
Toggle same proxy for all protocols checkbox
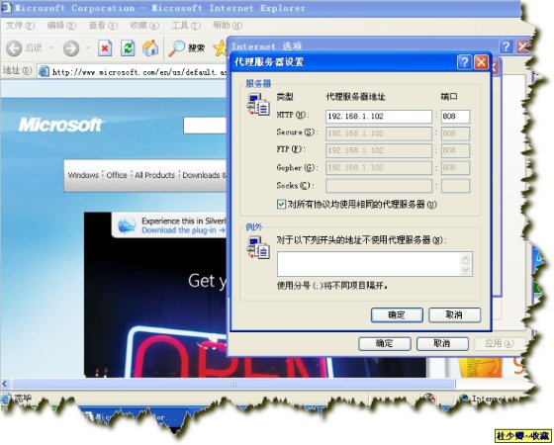tap(281, 204)
